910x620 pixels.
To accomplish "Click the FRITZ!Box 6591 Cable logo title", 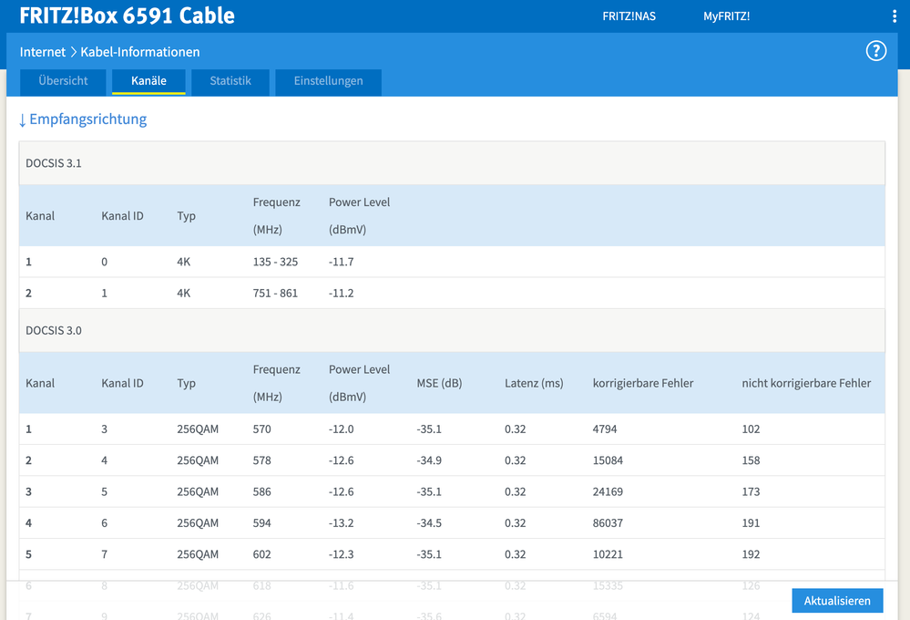I will (x=128, y=16).
